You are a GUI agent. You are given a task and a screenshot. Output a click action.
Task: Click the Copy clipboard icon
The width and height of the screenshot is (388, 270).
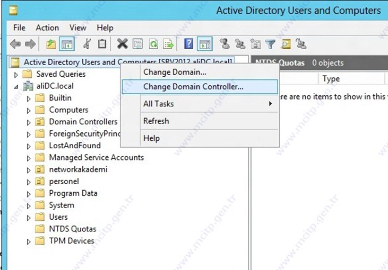102,44
